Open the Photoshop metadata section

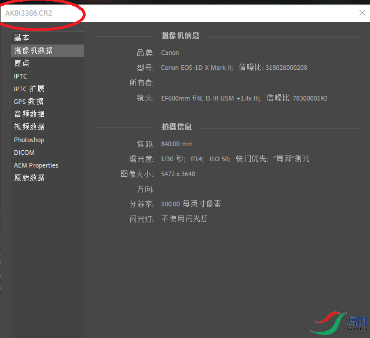(x=29, y=140)
